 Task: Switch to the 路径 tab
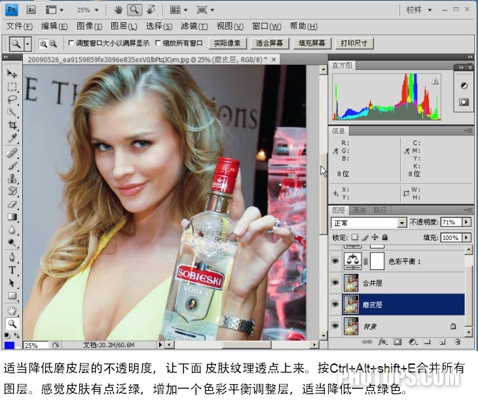380,210
